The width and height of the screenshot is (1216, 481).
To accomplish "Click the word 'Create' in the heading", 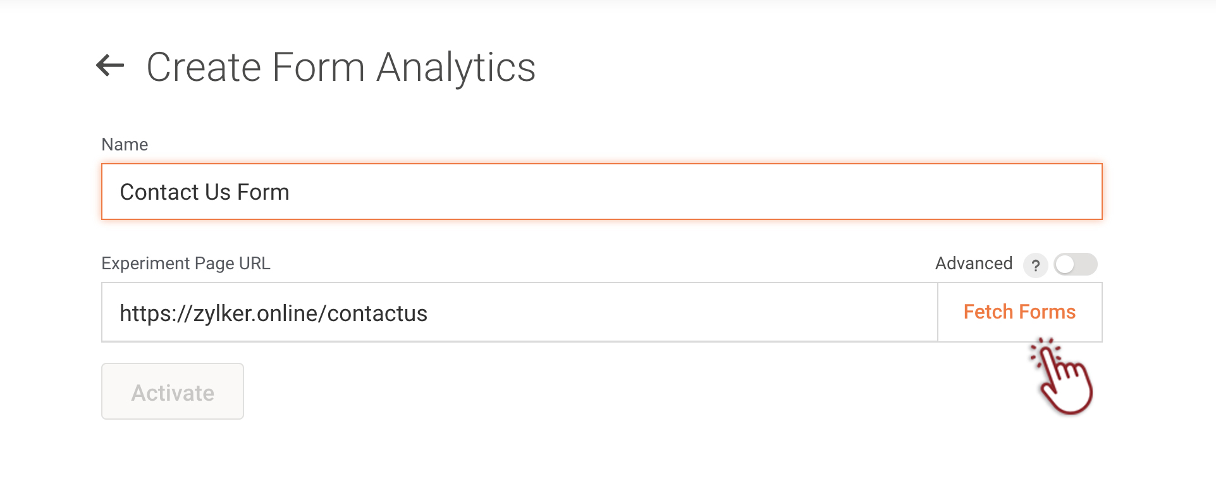I will pos(204,68).
